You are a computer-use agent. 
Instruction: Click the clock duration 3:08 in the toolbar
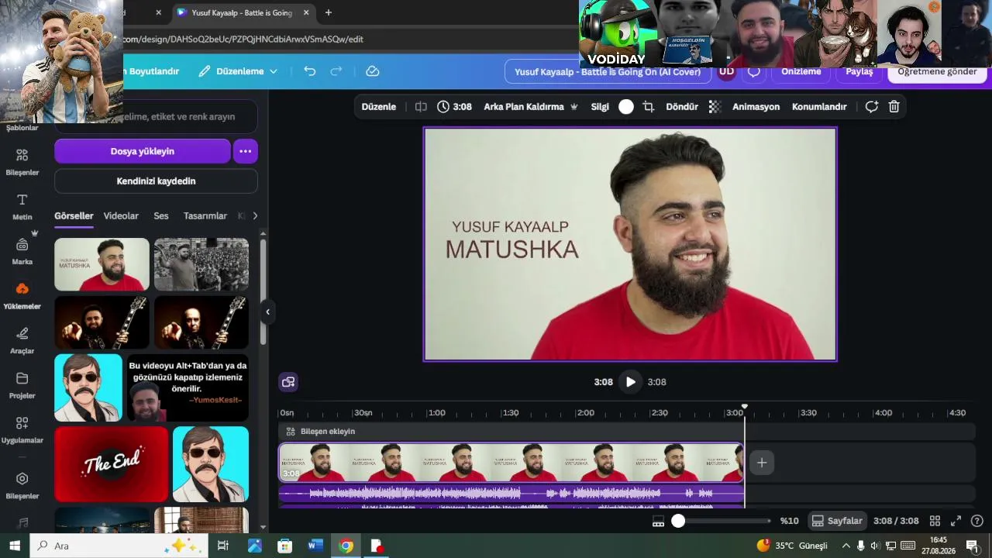tap(454, 107)
